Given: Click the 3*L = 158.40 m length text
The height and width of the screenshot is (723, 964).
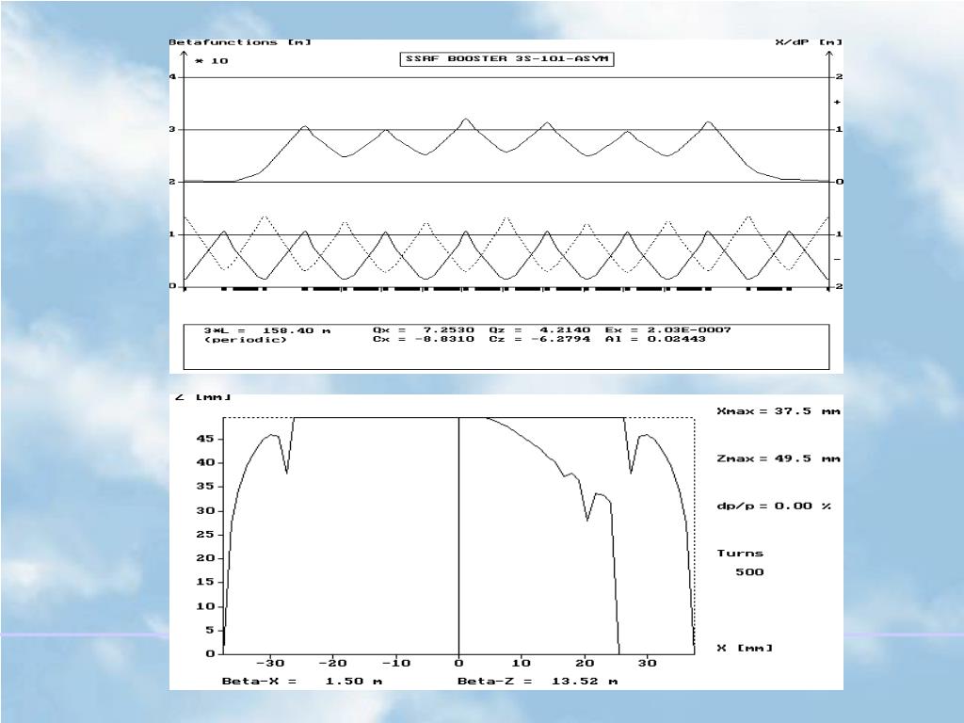Looking at the screenshot, I should tap(266, 329).
